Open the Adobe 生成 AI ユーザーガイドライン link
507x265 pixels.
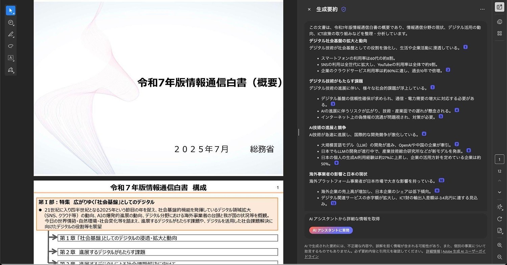click(463, 251)
